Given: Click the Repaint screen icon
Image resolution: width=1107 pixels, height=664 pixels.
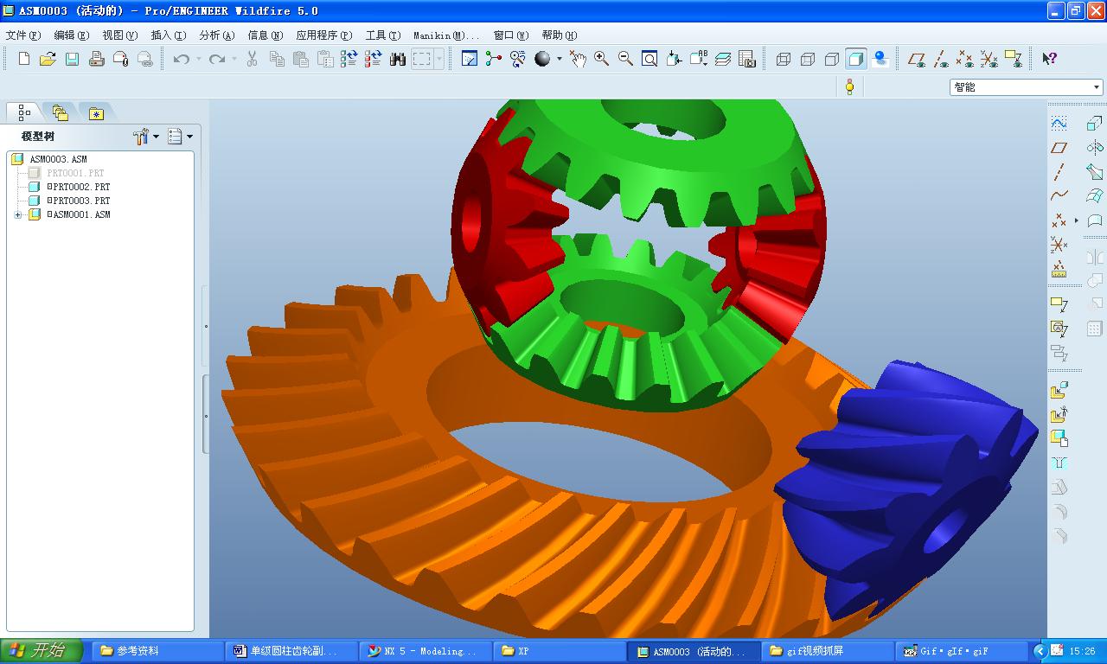Looking at the screenshot, I should pyautogui.click(x=470, y=59).
